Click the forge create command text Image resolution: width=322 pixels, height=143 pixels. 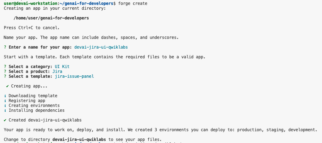tap(133, 3)
